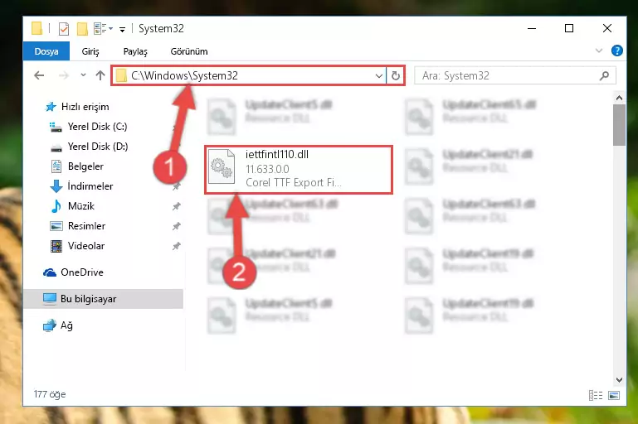Image resolution: width=638 pixels, height=424 pixels.
Task: Click the pin icon next to Müzik
Action: (x=176, y=206)
